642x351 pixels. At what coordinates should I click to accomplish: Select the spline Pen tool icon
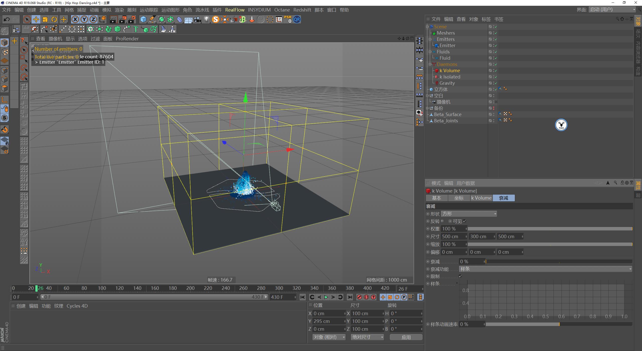pyautogui.click(x=152, y=19)
